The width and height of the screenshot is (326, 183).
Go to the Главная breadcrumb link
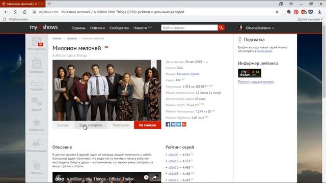point(57,39)
